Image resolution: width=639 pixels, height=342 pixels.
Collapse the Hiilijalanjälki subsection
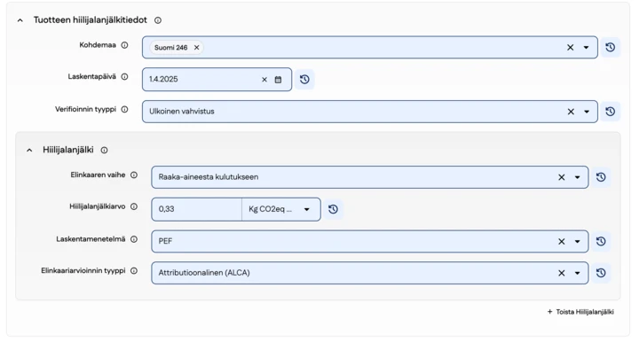click(29, 151)
